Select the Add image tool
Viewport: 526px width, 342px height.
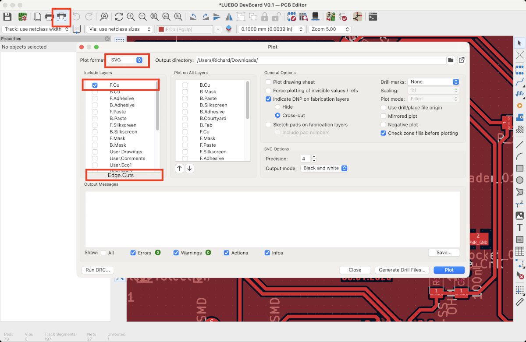[x=519, y=215]
